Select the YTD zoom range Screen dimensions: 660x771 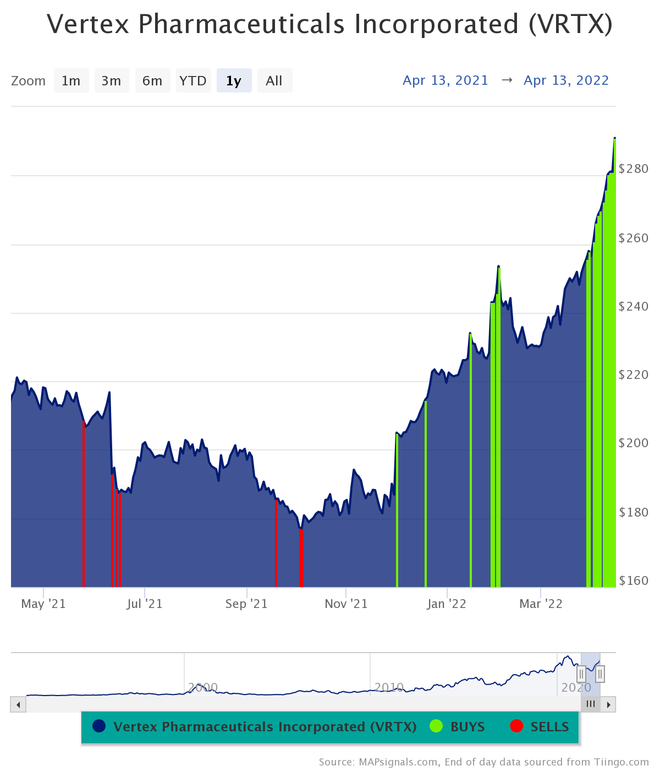[193, 80]
